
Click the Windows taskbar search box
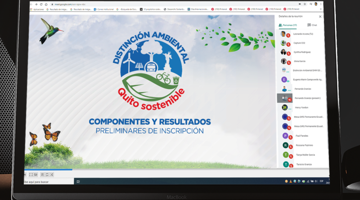(49, 182)
